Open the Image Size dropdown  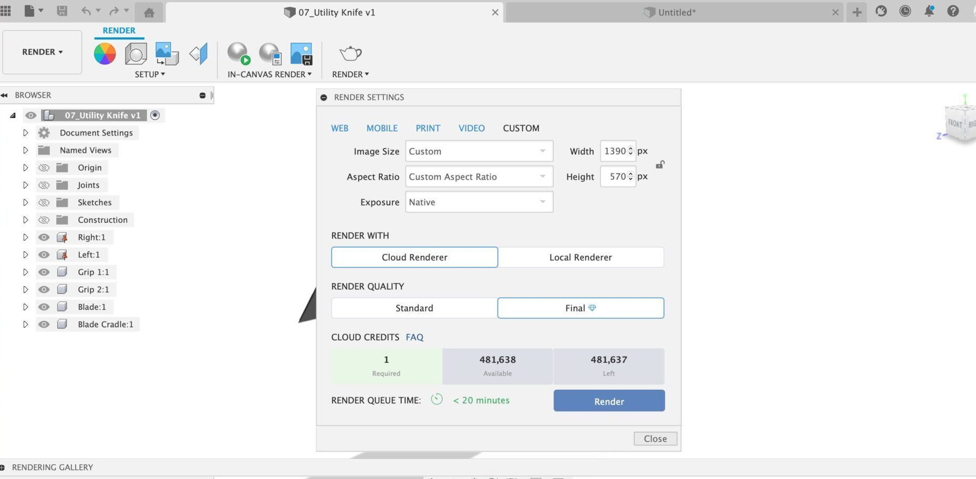click(x=479, y=151)
